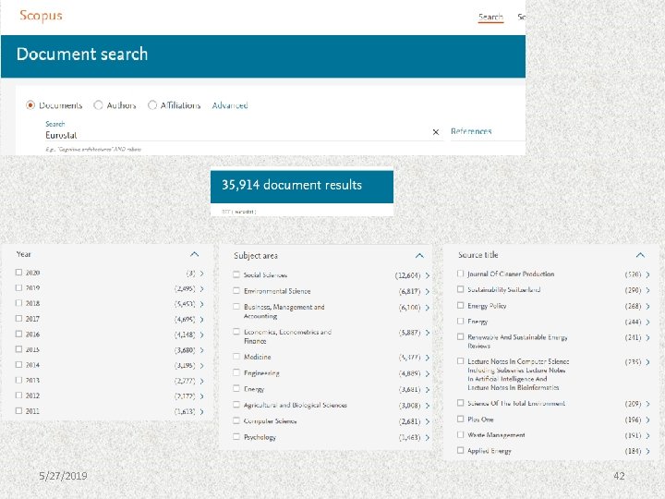Check the 2017 year checkbox
The height and width of the screenshot is (499, 665).
18,318
